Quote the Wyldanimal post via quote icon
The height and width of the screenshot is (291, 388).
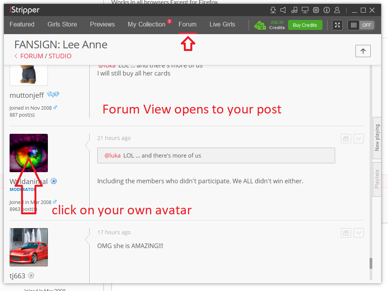point(346,138)
